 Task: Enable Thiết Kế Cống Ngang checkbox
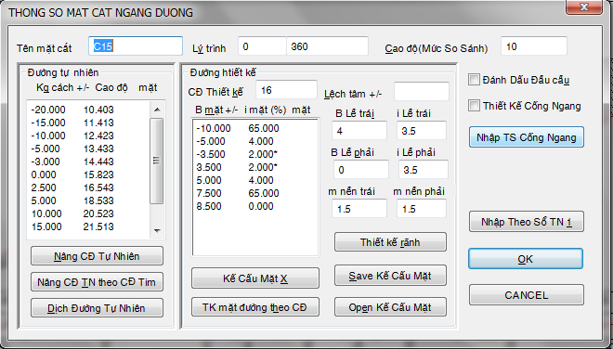(474, 106)
